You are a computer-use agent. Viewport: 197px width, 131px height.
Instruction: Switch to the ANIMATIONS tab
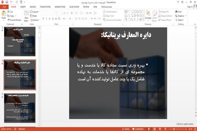[60, 7]
